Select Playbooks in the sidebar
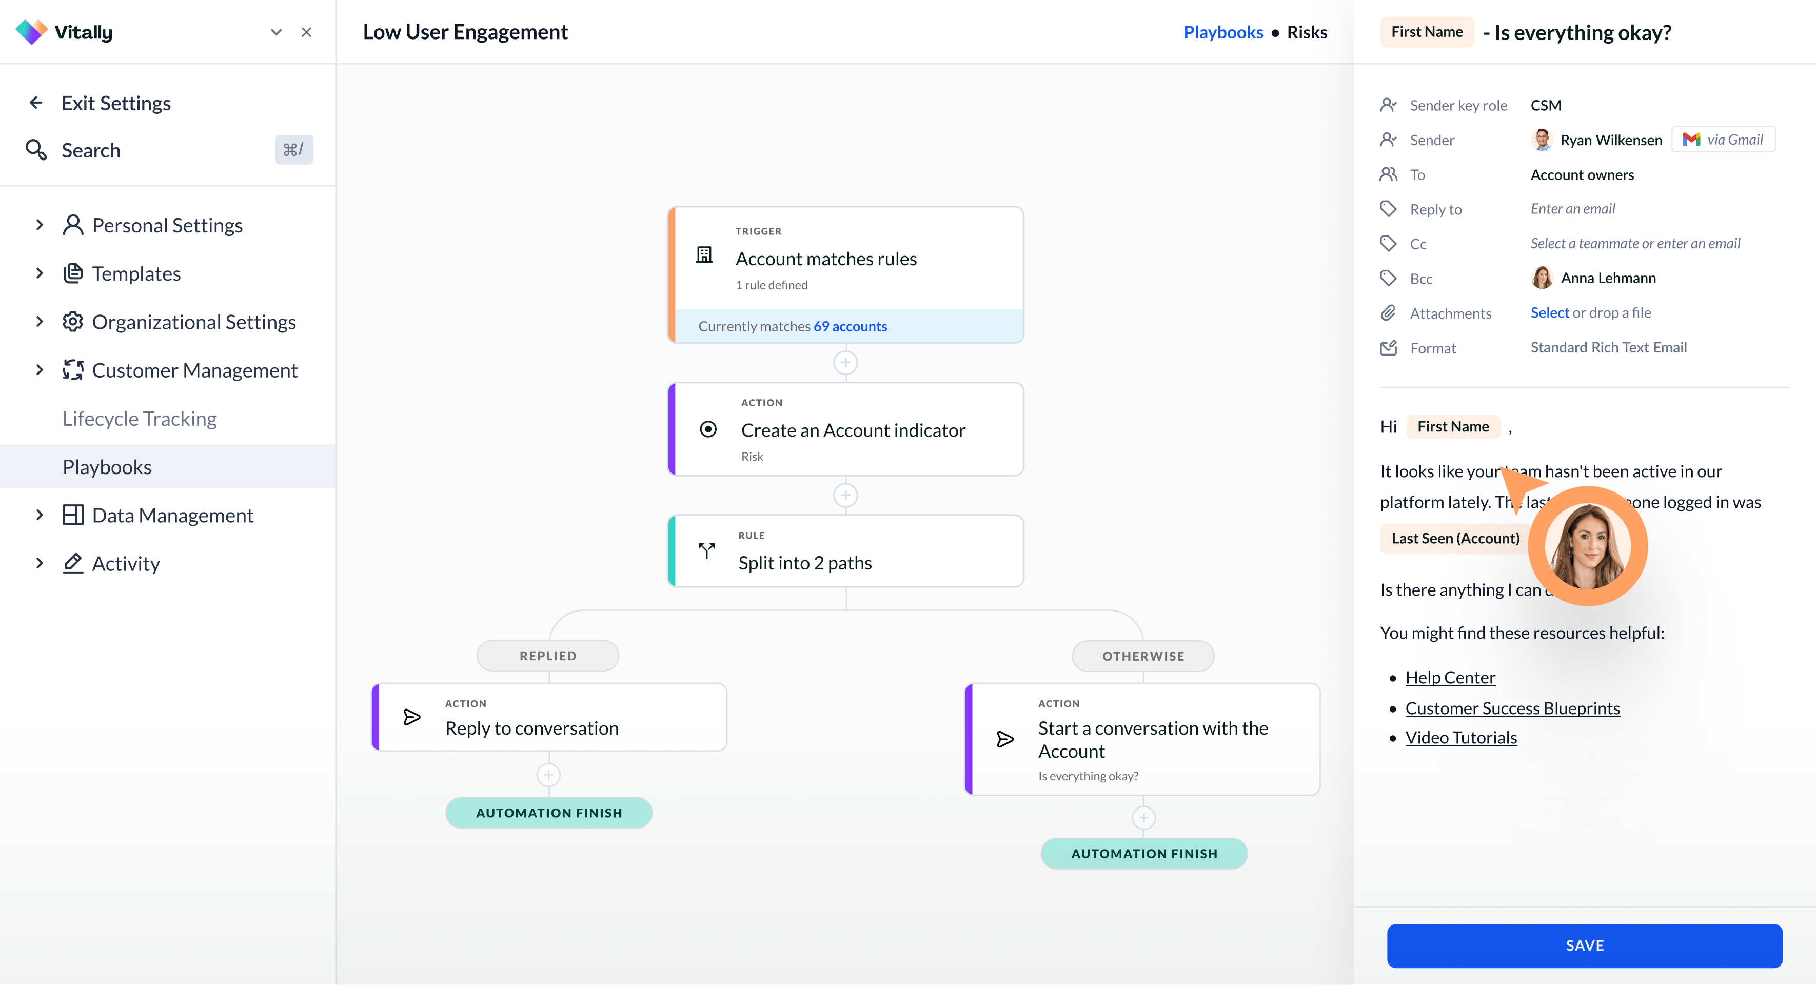Viewport: 1816px width, 985px height. point(168,467)
